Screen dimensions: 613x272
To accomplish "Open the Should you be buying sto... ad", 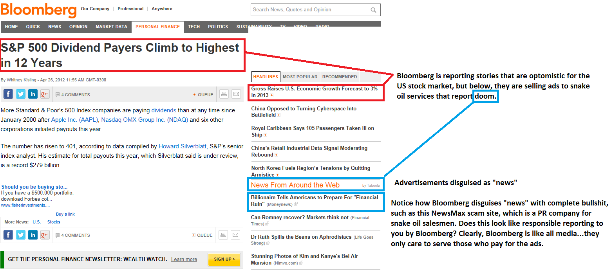I will click(x=34, y=187).
